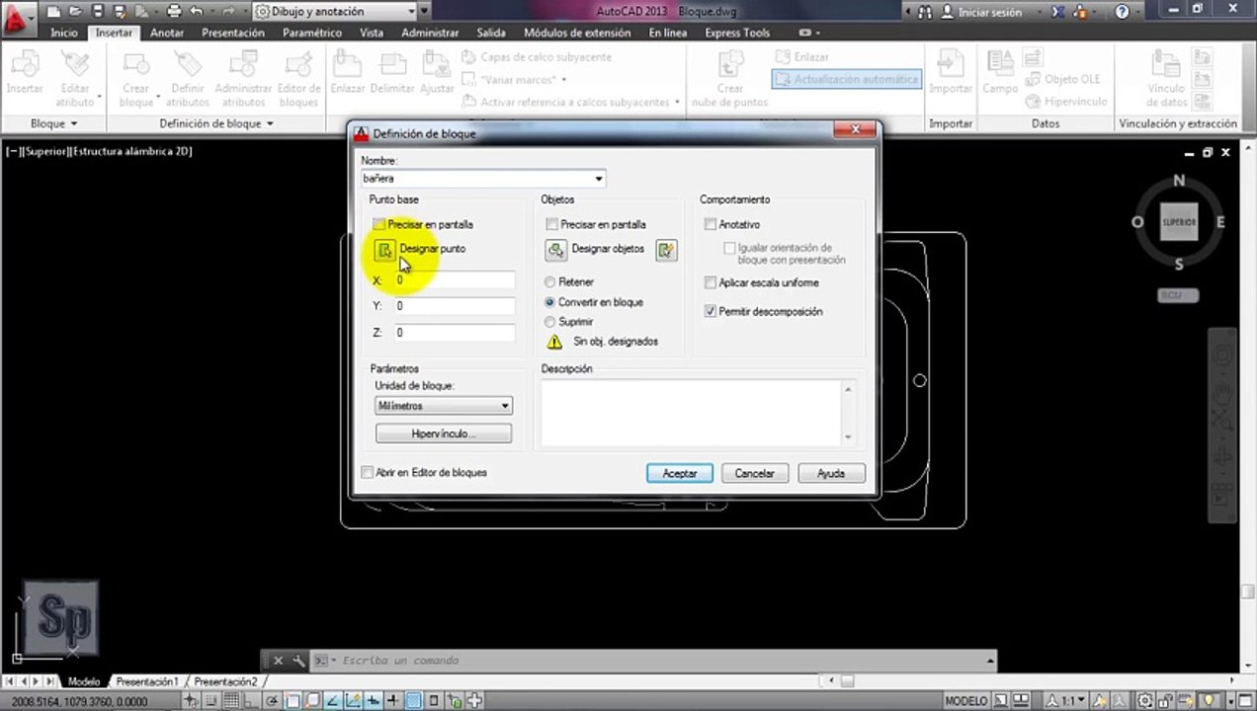Screen dimensions: 1257x711
Task: Click the Autodesk Exchange X icon
Action: [1059, 12]
